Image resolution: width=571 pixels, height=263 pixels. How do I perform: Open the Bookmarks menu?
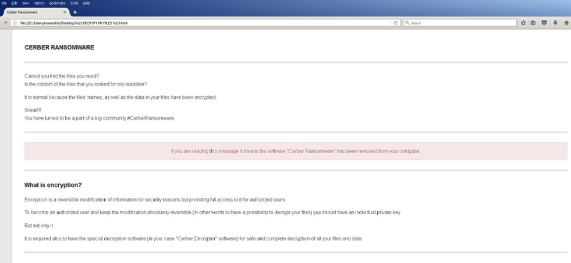click(57, 3)
